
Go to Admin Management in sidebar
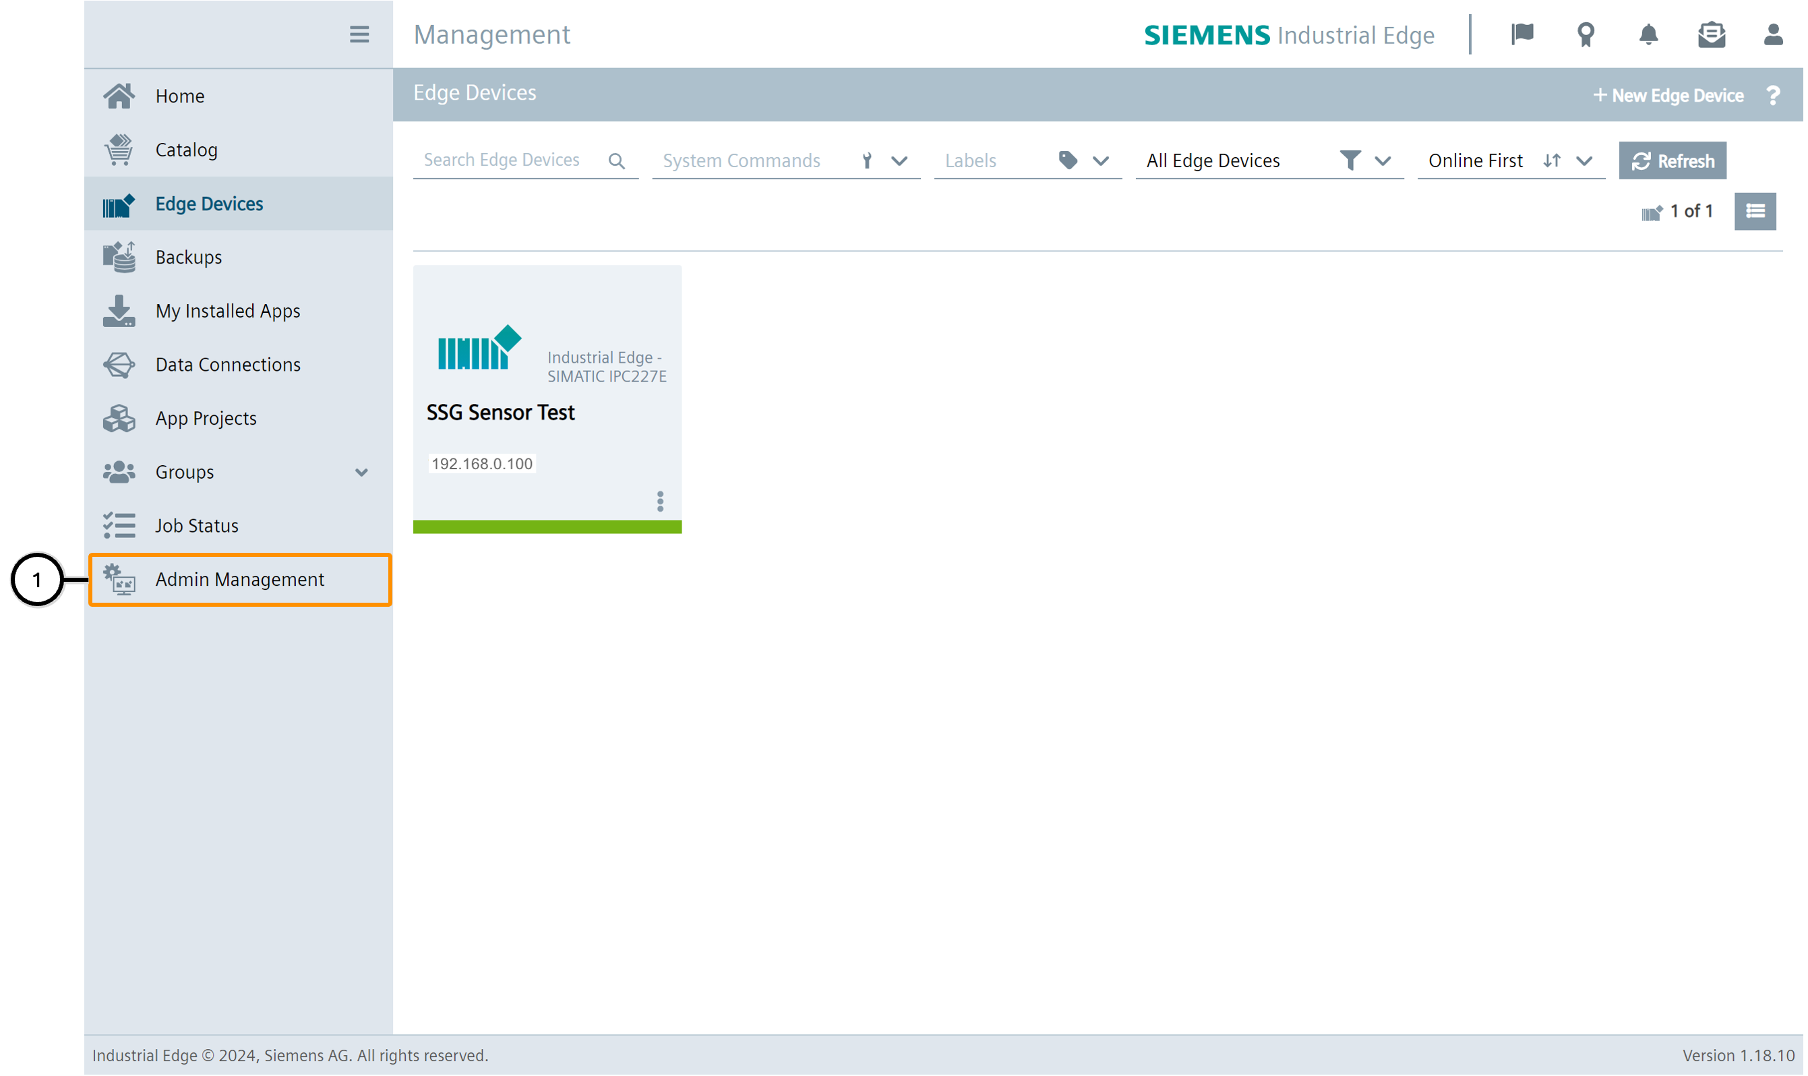[x=239, y=579]
